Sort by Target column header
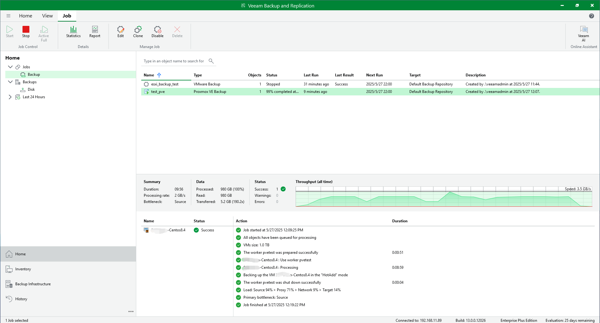This screenshot has width=600, height=323. [415, 75]
